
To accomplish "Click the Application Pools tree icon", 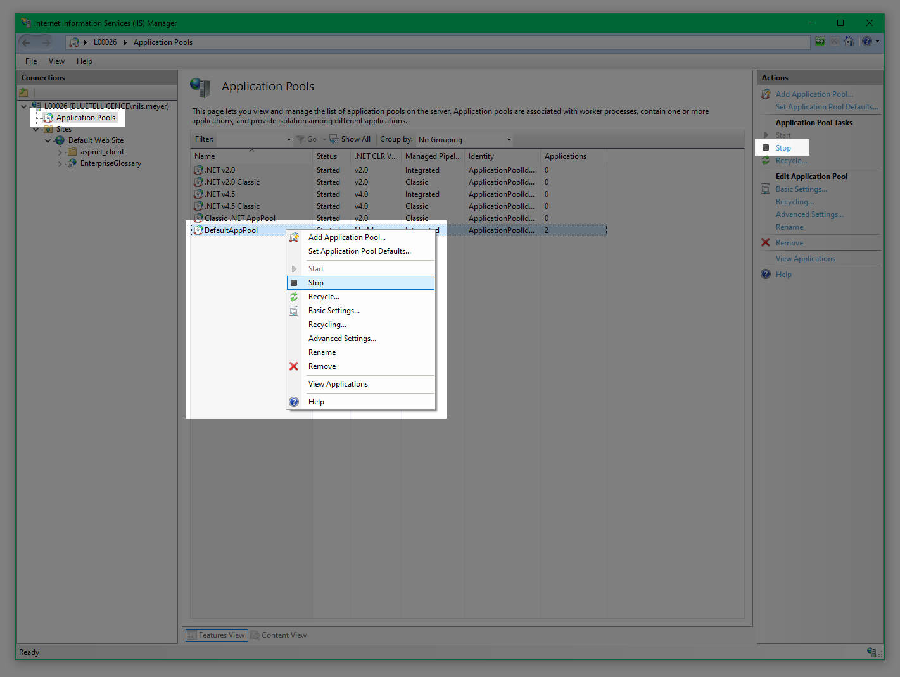I will click(48, 118).
